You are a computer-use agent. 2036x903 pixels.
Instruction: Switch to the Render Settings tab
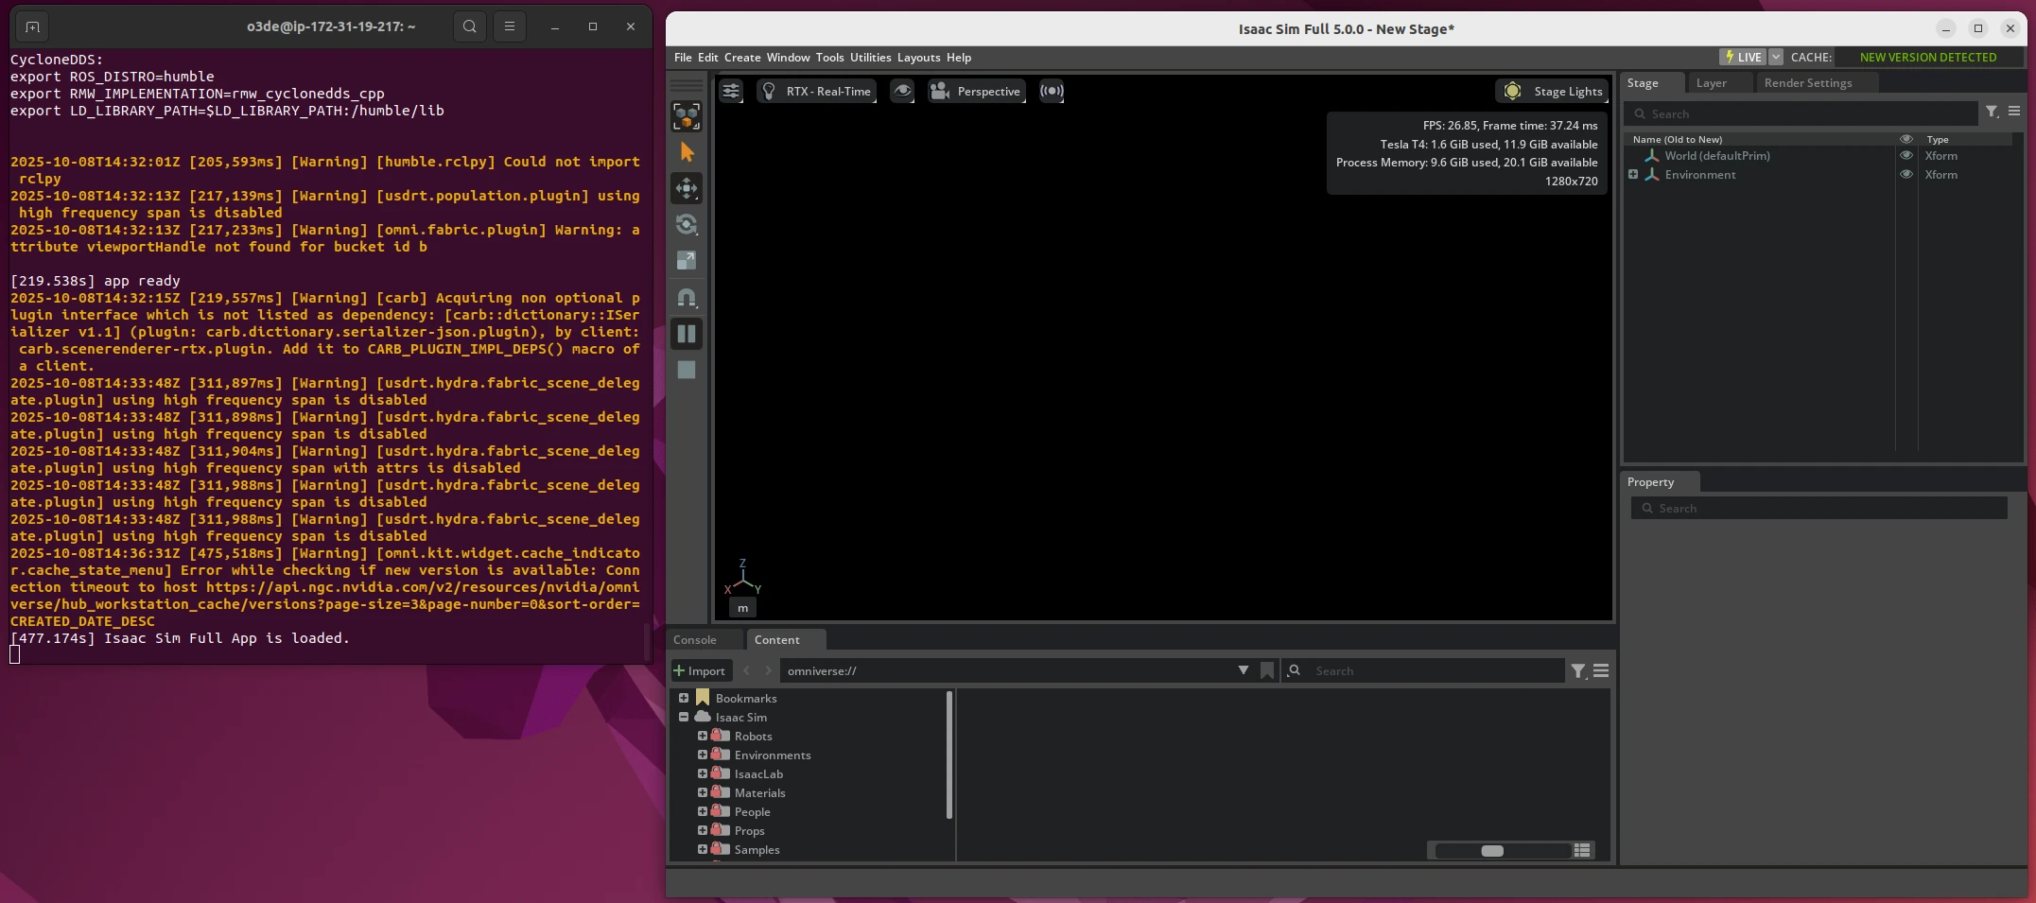(x=1807, y=83)
